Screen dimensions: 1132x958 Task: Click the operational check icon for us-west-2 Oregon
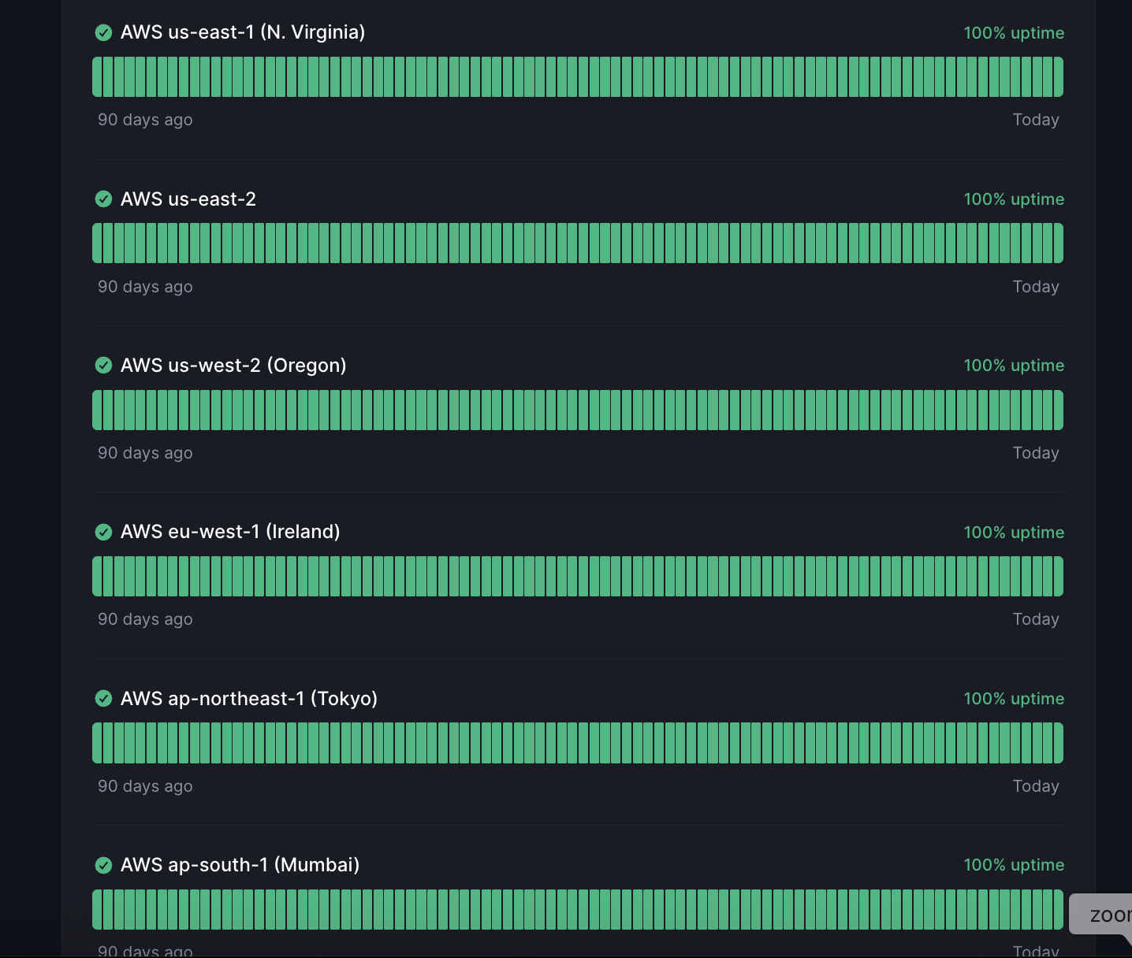(103, 366)
